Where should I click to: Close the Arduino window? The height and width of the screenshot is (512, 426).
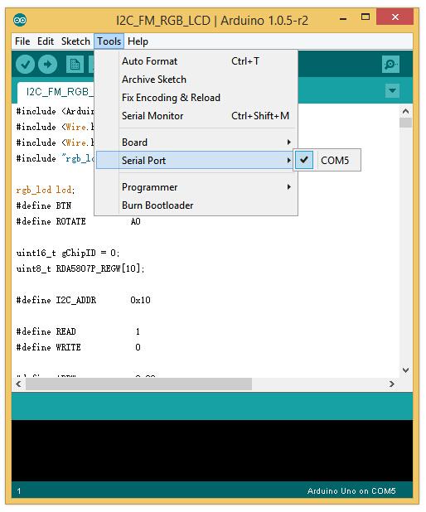[395, 17]
